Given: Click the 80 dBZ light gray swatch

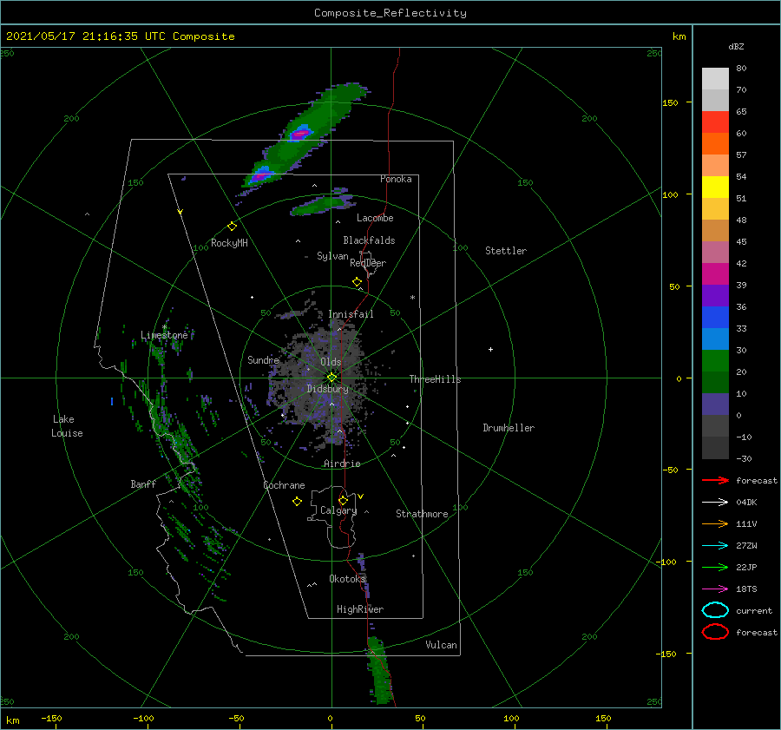Looking at the screenshot, I should 715,79.
